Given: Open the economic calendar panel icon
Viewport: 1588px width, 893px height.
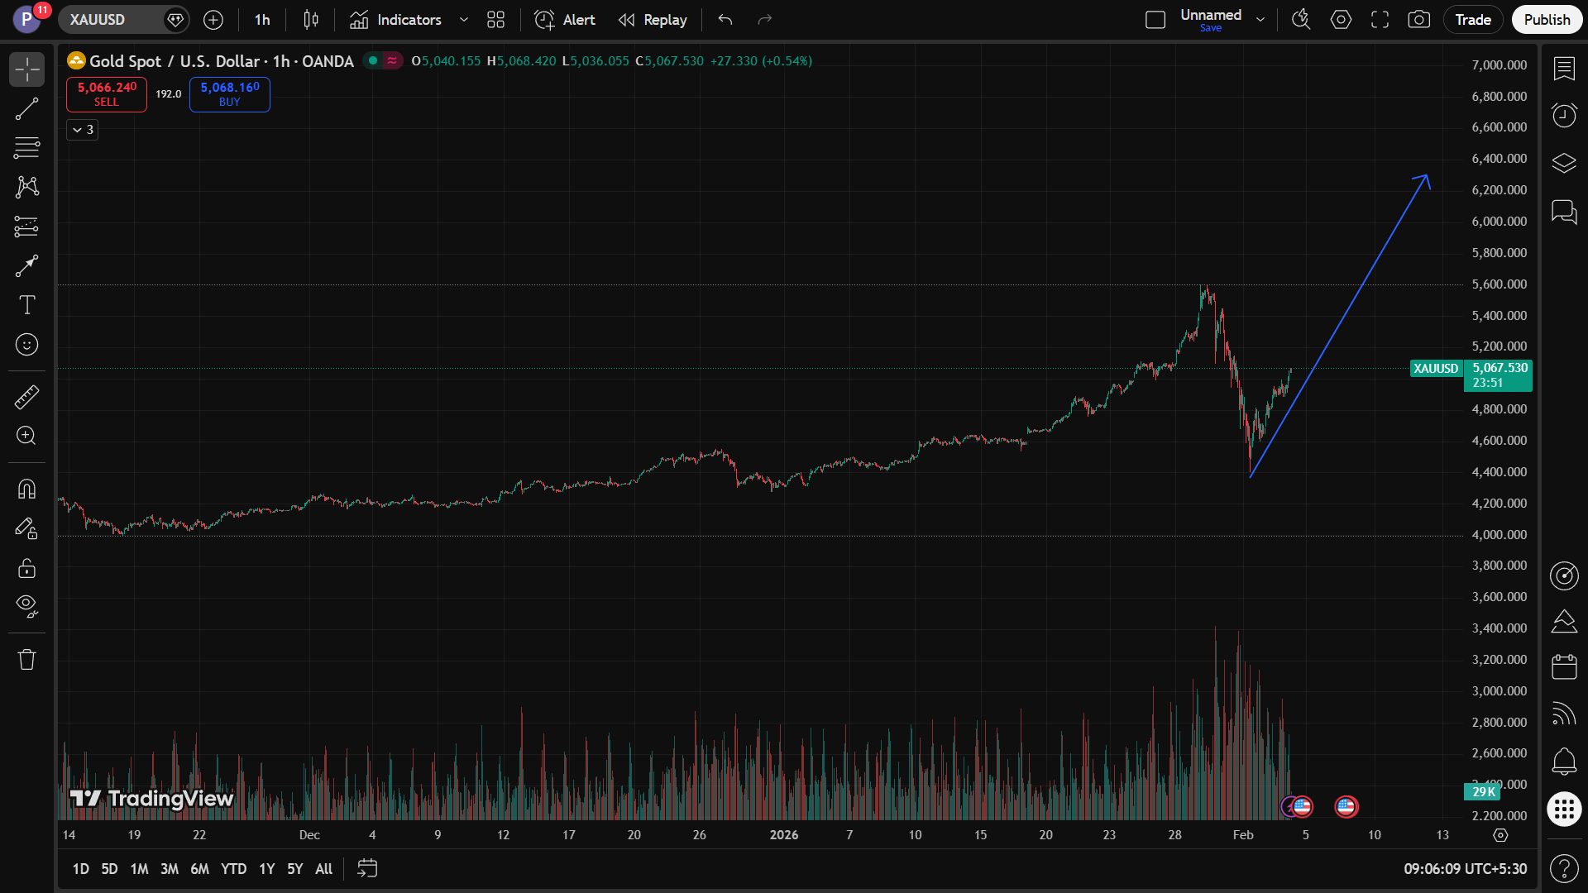Looking at the screenshot, I should (1563, 666).
